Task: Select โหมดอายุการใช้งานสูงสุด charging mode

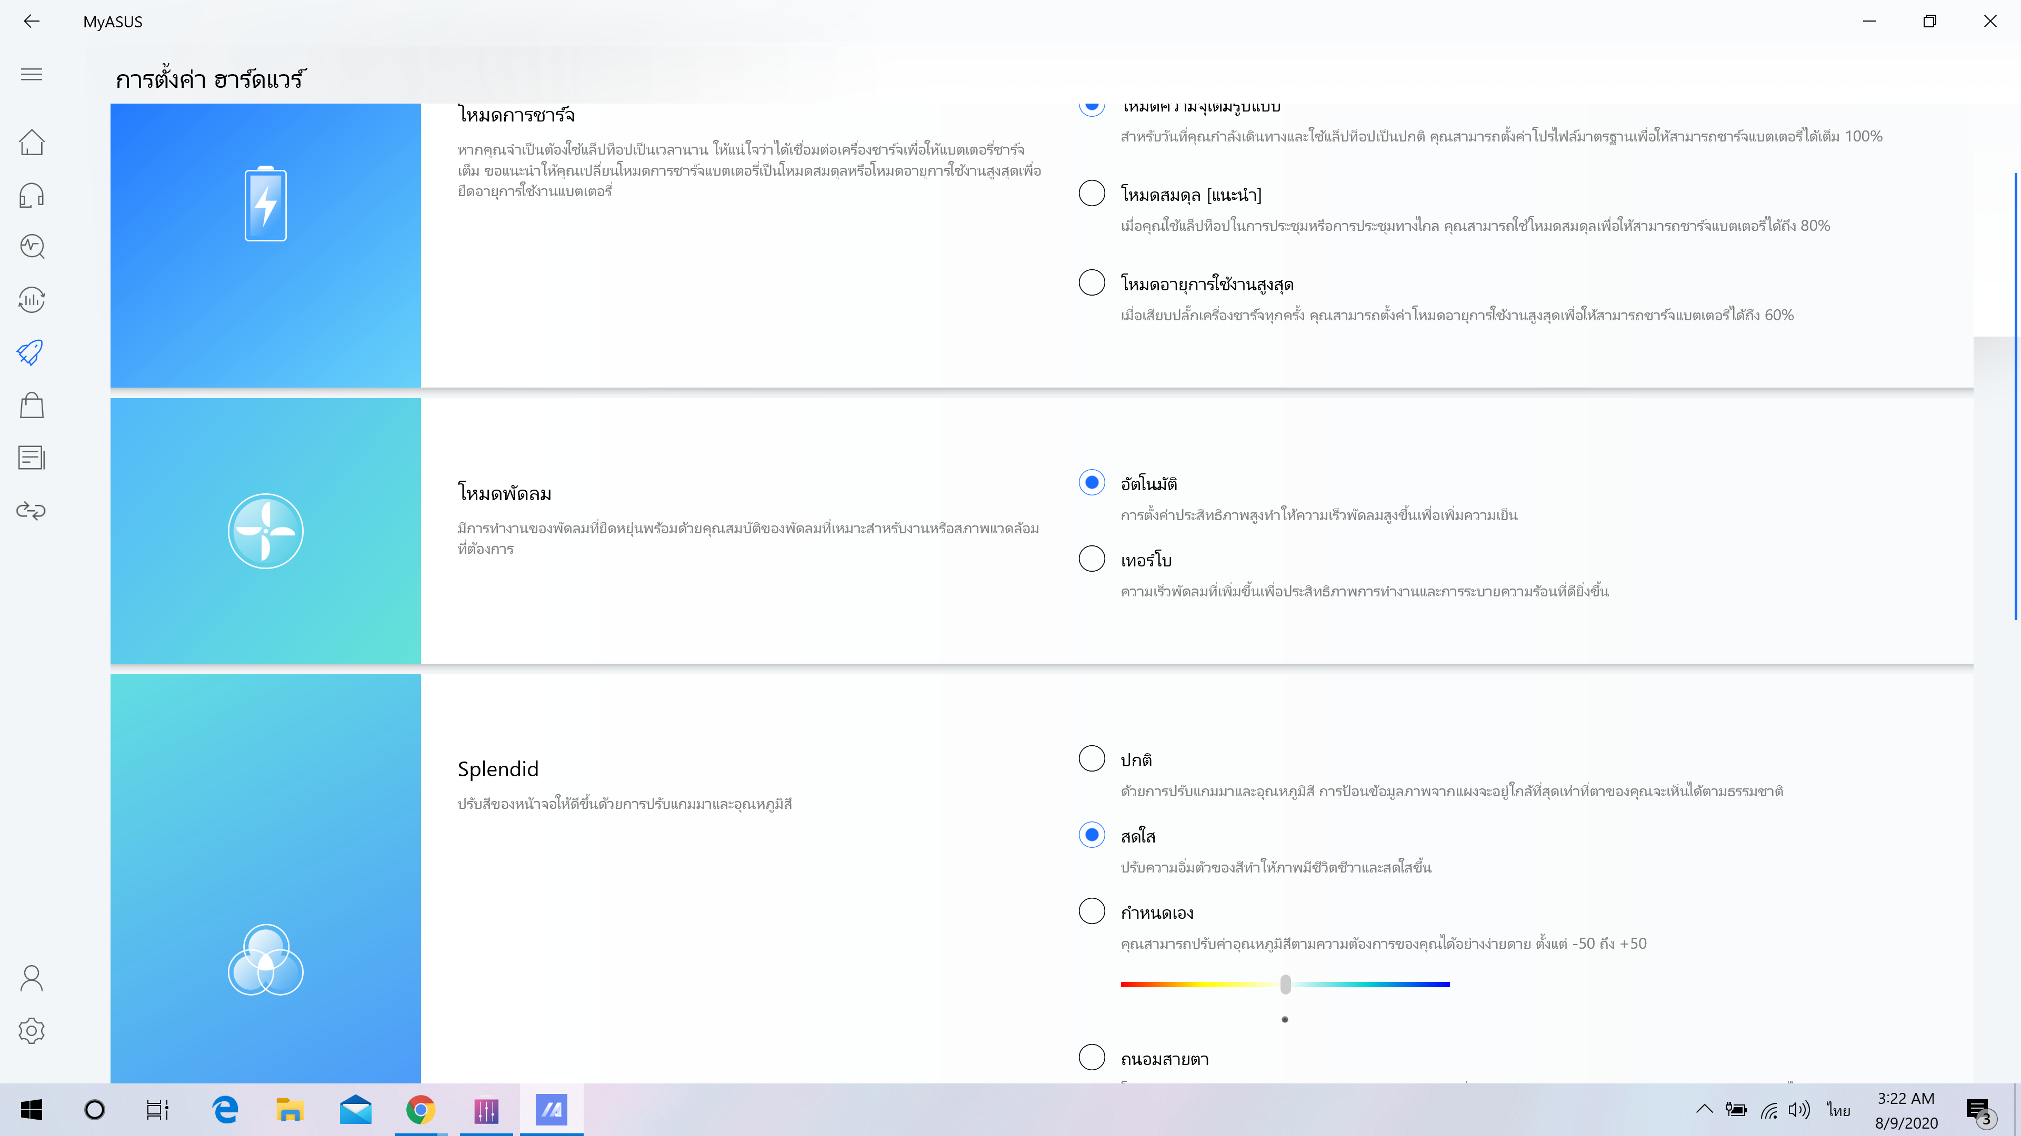Action: (x=1092, y=282)
